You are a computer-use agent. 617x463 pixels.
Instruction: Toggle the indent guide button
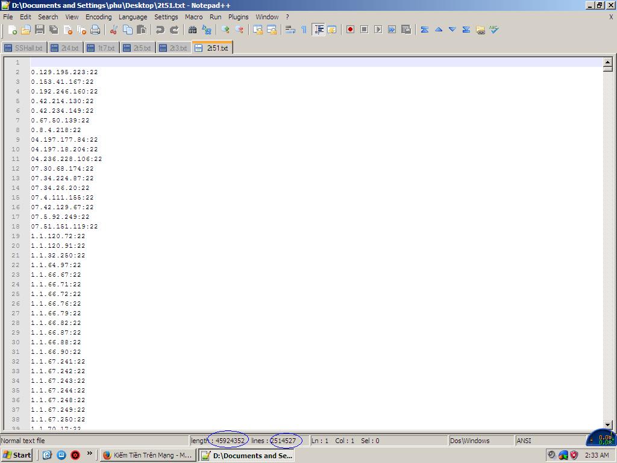(318, 30)
